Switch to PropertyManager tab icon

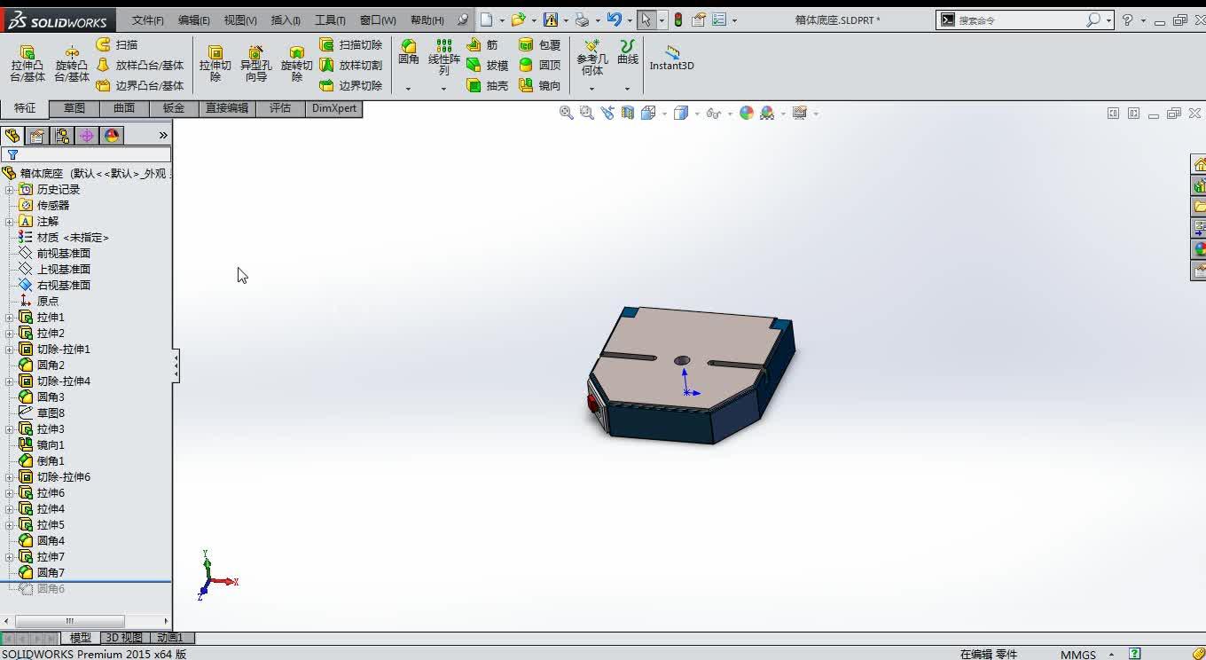click(36, 136)
